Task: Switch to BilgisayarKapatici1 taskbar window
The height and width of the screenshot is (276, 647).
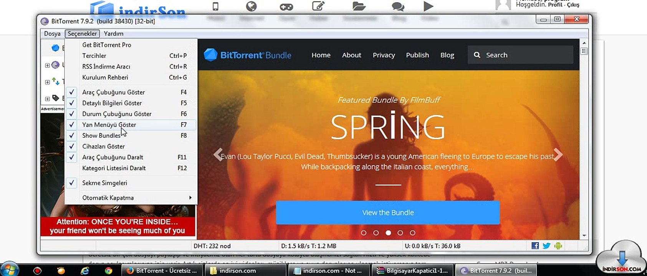Action: tap(412, 270)
